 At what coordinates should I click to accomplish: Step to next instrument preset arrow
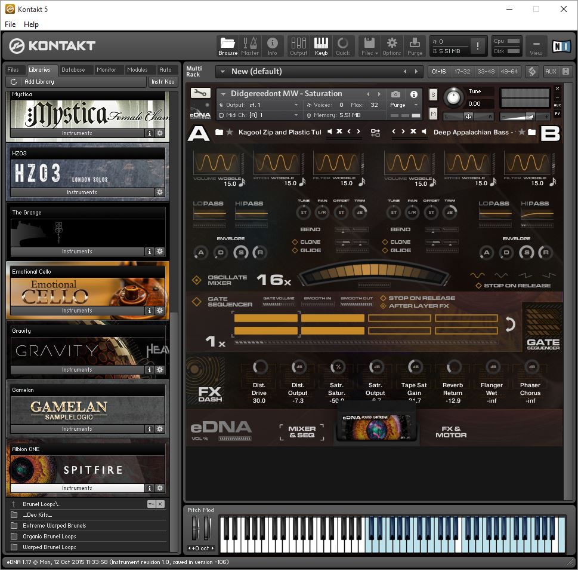click(379, 94)
